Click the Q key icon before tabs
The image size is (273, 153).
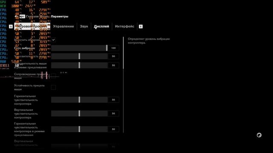click(x=11, y=26)
